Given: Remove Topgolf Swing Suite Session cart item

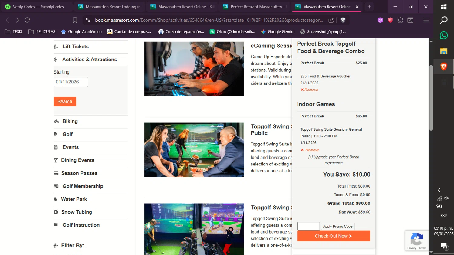Looking at the screenshot, I should pyautogui.click(x=310, y=150).
